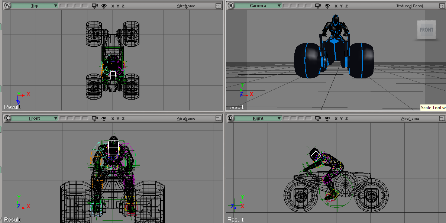Select second memo camera slot in Front viewport
Image resolution: width=446 pixels, height=223 pixels.
coord(70,119)
